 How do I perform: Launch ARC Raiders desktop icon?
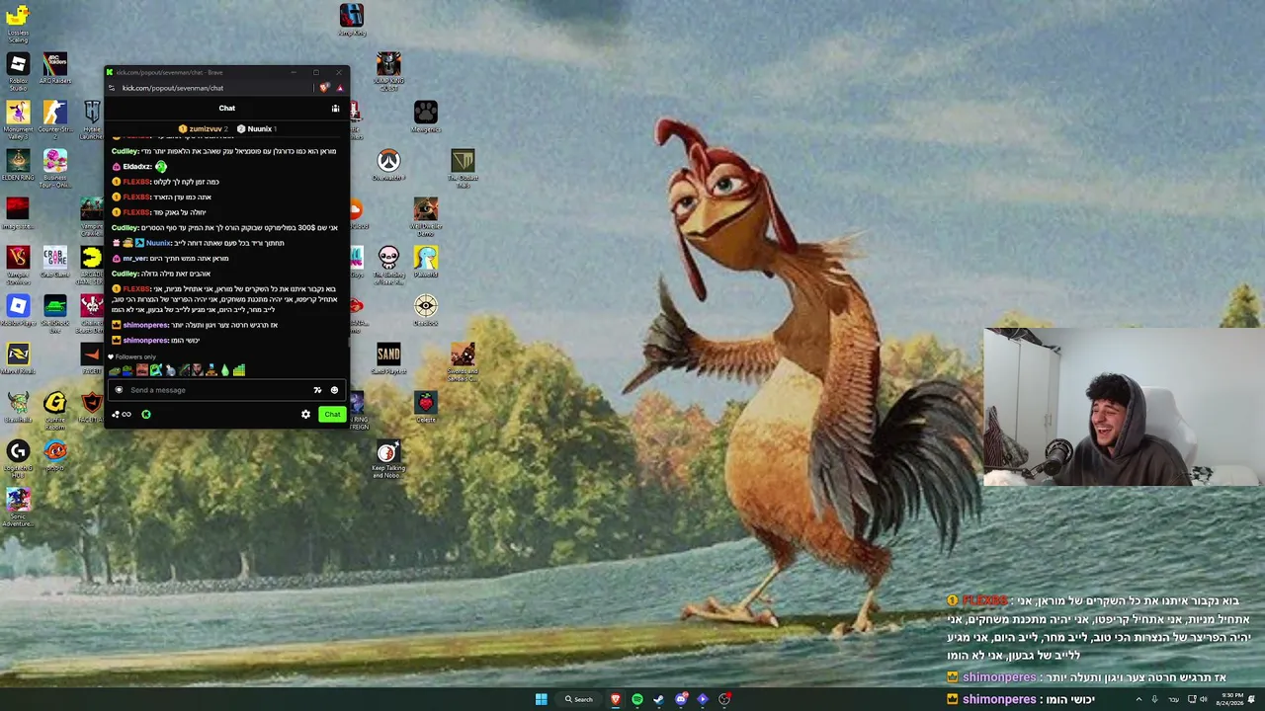tap(54, 69)
